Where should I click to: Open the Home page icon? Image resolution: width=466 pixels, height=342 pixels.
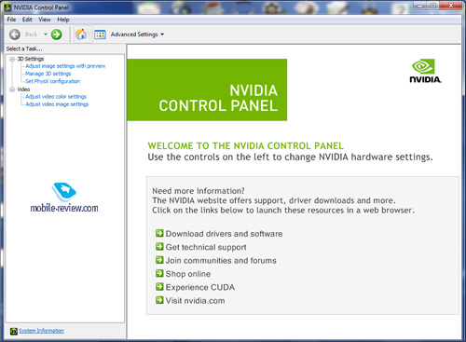[81, 34]
